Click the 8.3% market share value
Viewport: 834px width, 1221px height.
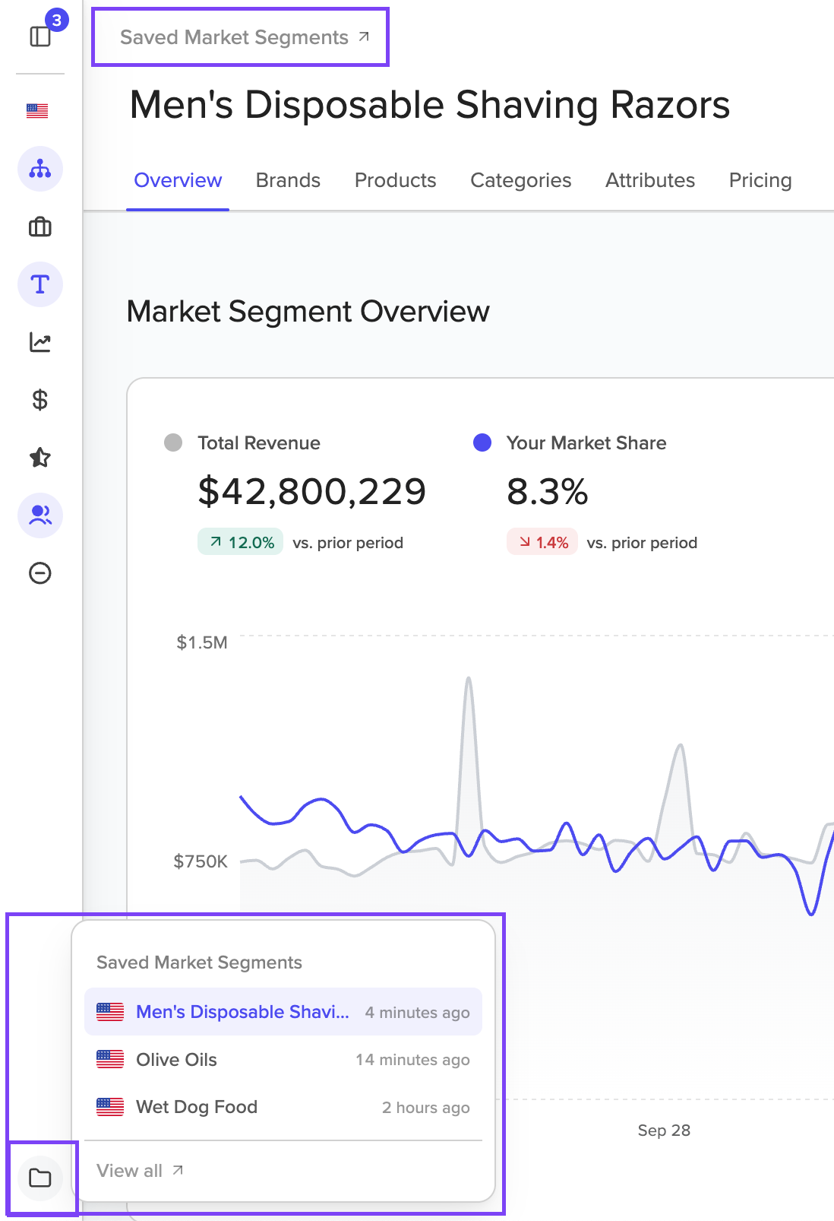pyautogui.click(x=547, y=492)
